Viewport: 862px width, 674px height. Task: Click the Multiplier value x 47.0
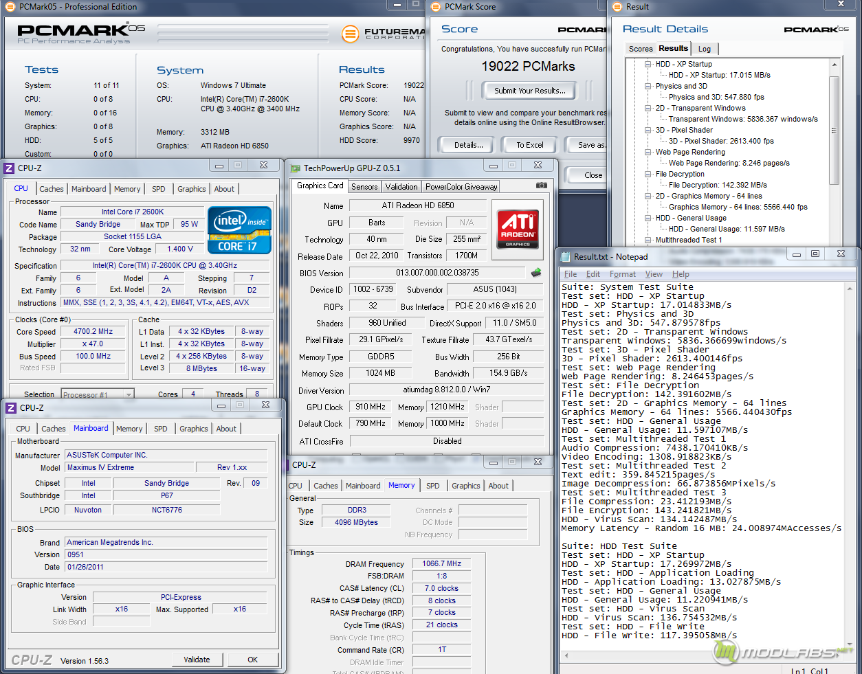93,344
